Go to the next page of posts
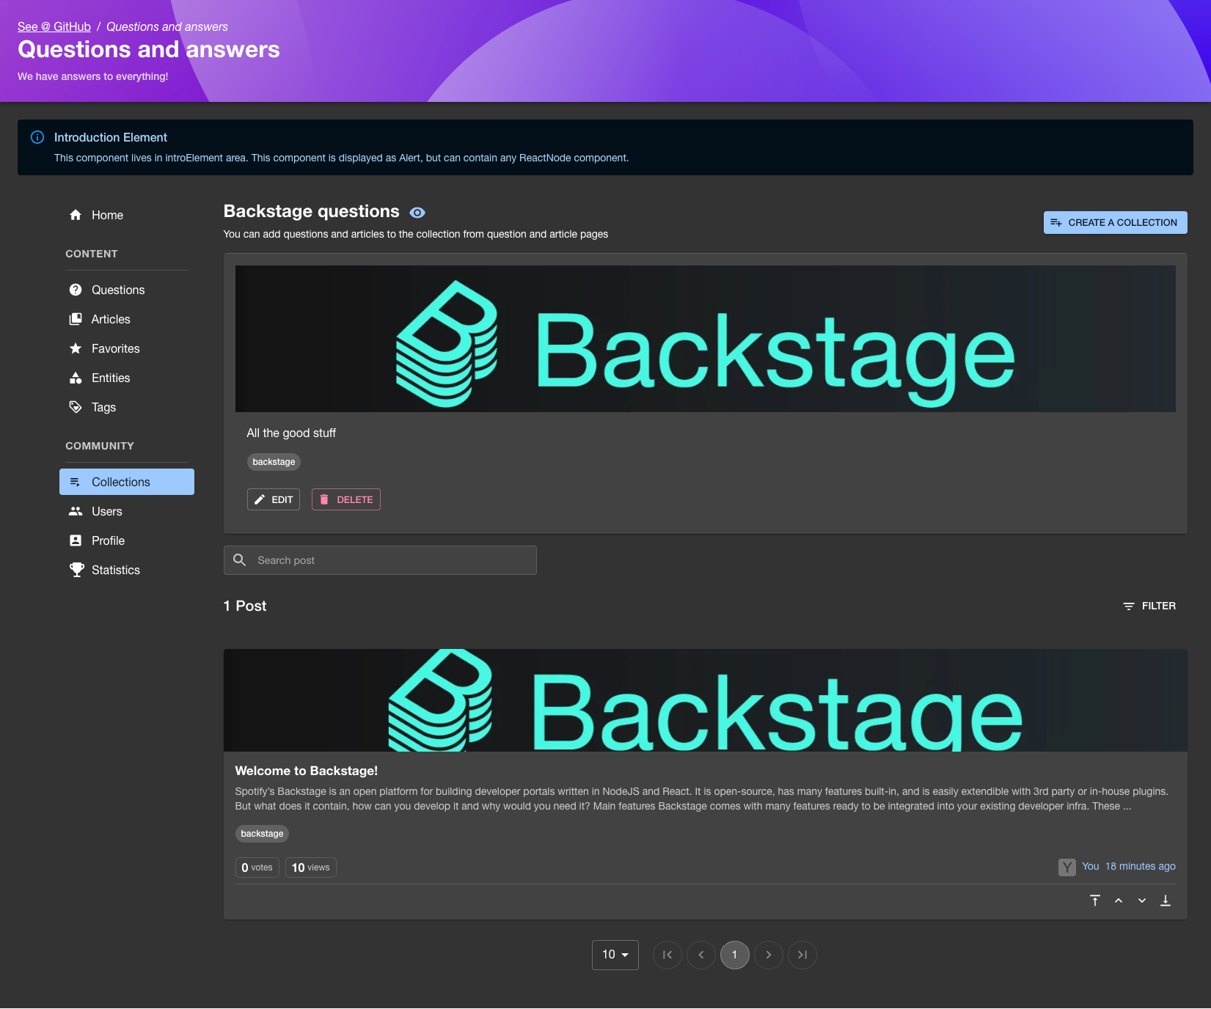The height and width of the screenshot is (1009, 1211). pyautogui.click(x=769, y=955)
